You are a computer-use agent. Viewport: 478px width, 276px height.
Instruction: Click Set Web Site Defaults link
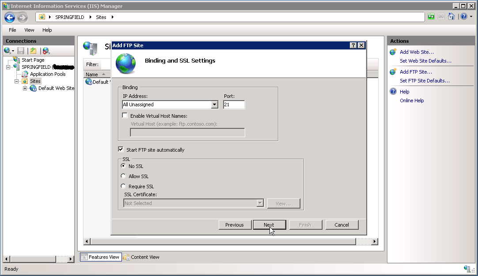tap(425, 61)
